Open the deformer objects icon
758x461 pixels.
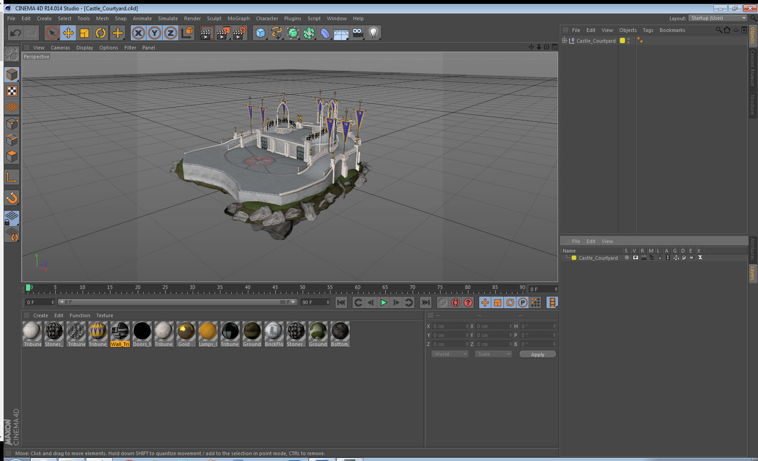325,33
